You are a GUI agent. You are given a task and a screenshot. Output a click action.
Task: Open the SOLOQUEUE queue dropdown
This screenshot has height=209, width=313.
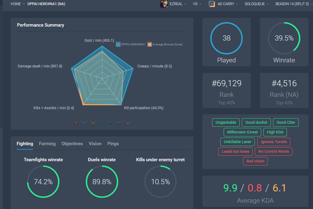(257, 4)
